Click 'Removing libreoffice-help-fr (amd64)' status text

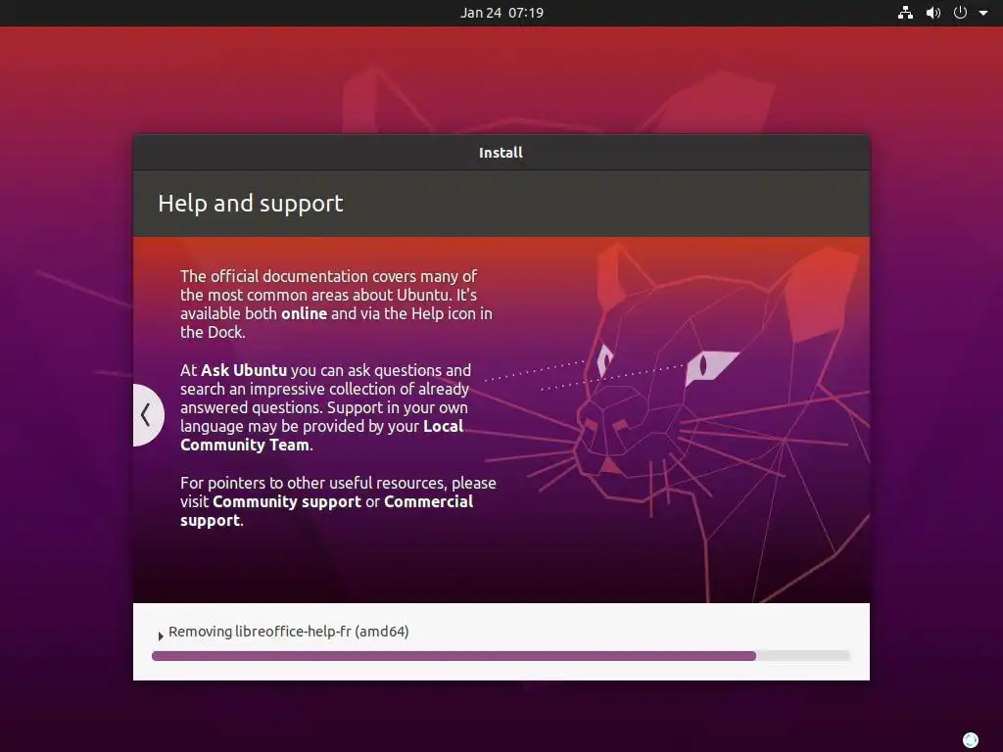pyautogui.click(x=289, y=632)
